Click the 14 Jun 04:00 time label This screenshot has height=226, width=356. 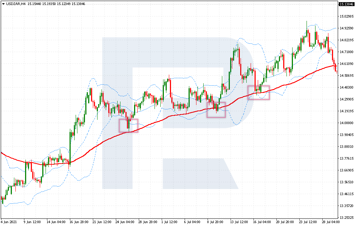pos(56,222)
